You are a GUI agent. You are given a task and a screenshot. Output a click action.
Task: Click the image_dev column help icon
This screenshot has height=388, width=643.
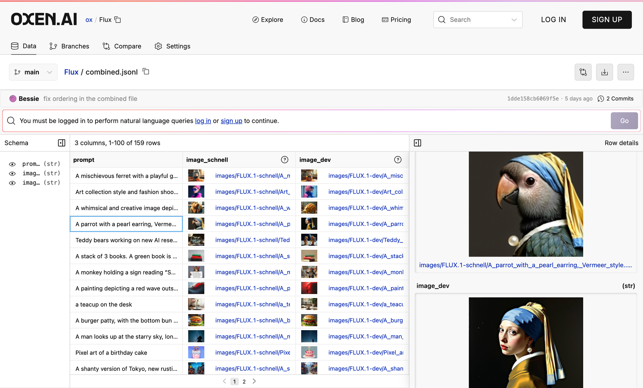(398, 160)
